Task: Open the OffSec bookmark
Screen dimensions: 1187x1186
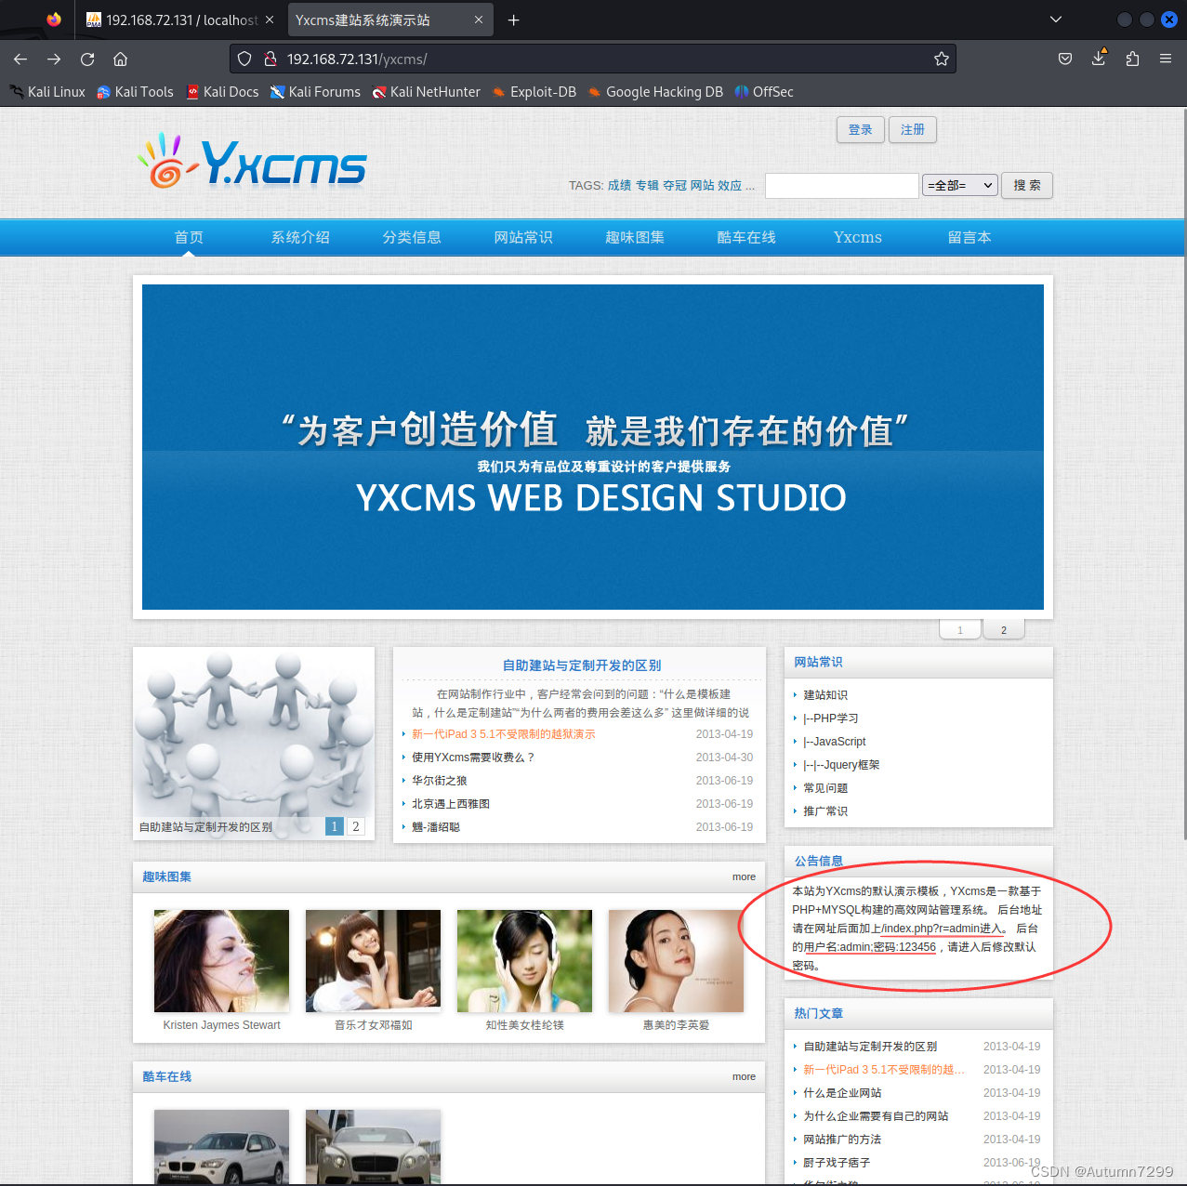Action: (764, 92)
